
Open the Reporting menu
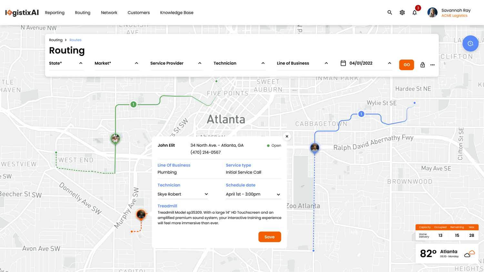pos(55,13)
